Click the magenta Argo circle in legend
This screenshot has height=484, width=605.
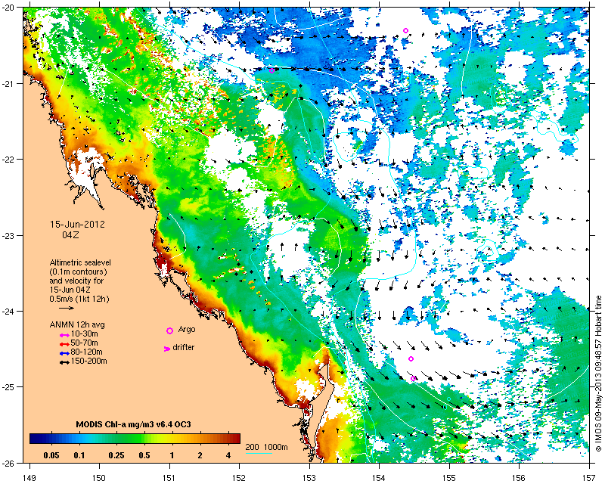click(x=169, y=330)
